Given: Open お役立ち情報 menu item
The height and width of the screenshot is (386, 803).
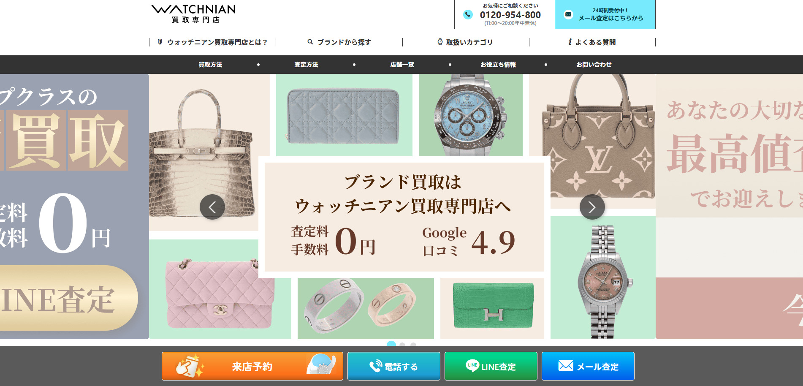Looking at the screenshot, I should point(498,65).
